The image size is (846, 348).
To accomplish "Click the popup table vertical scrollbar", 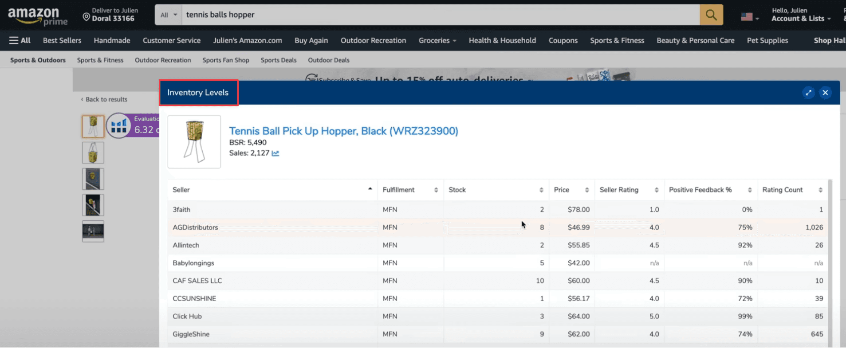I will [x=830, y=263].
